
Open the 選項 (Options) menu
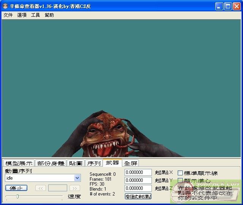click(22, 15)
